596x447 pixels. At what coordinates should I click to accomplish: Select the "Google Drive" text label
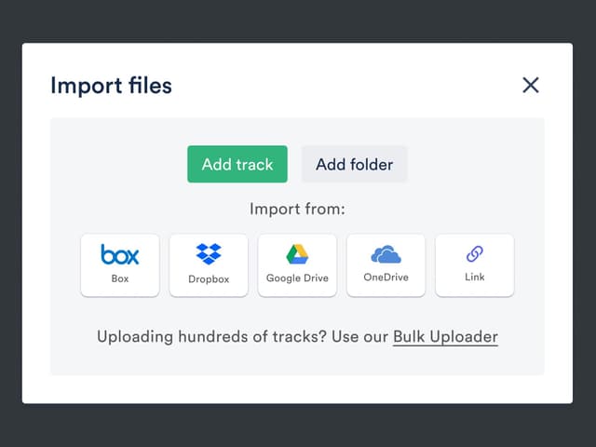click(x=297, y=278)
